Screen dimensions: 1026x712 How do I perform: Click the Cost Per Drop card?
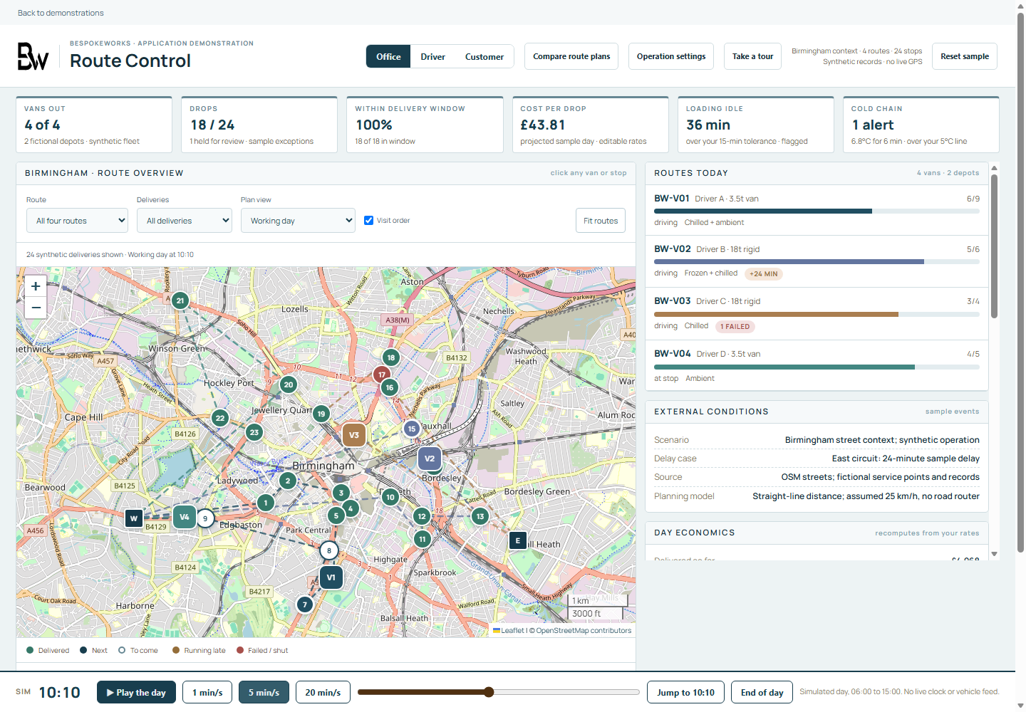(x=590, y=125)
